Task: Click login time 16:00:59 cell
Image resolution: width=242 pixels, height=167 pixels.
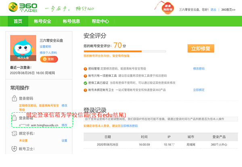Action: pyautogui.click(x=144, y=144)
